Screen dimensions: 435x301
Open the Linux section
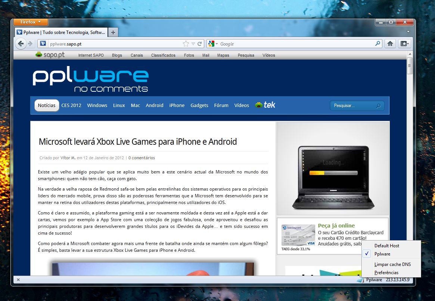[x=119, y=105]
